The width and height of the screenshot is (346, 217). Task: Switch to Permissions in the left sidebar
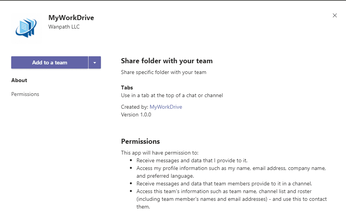[25, 94]
